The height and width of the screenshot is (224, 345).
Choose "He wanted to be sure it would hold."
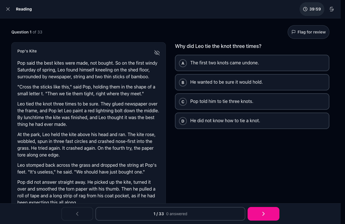(x=252, y=82)
